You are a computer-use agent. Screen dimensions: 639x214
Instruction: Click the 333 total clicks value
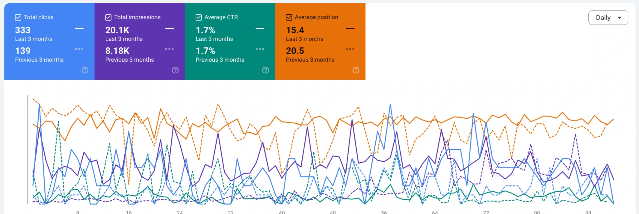tap(23, 30)
